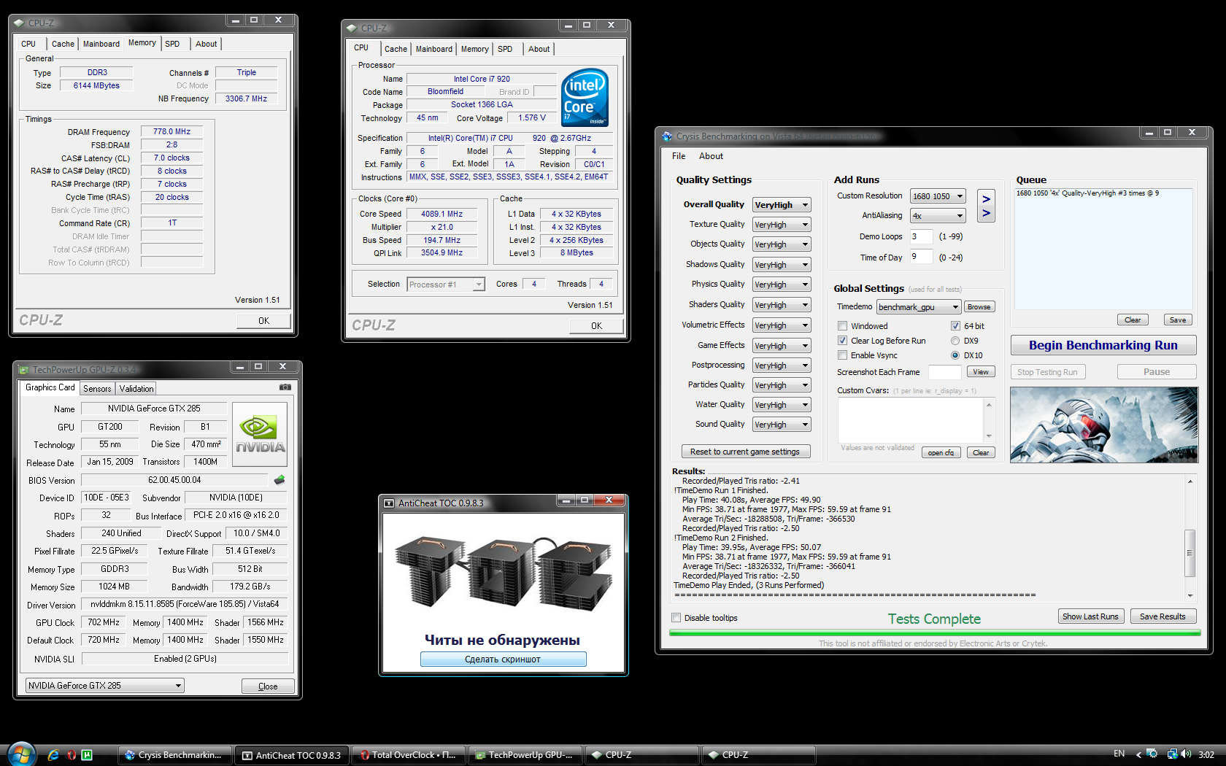Open Timedemo benchmark_gpu dropdown
The height and width of the screenshot is (766, 1226).
pos(919,307)
